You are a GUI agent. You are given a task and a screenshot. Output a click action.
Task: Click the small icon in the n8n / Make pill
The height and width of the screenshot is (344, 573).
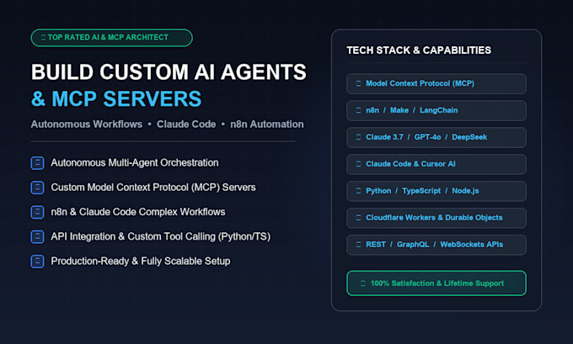[358, 110]
